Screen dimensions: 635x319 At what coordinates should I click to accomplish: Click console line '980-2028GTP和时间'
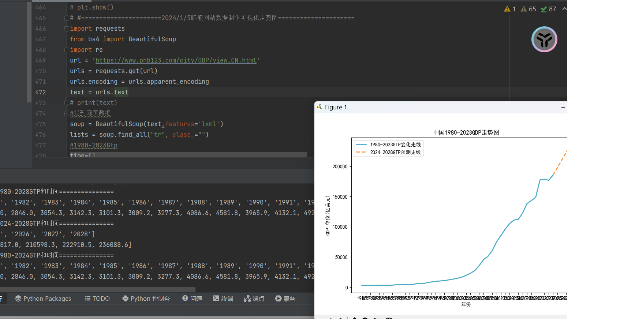coord(57,192)
